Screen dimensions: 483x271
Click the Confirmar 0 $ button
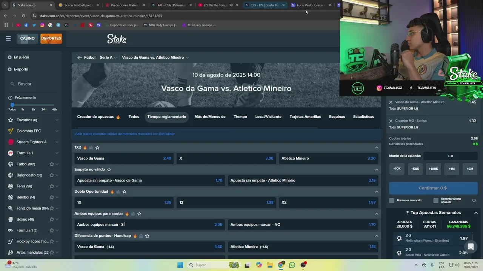click(x=433, y=188)
